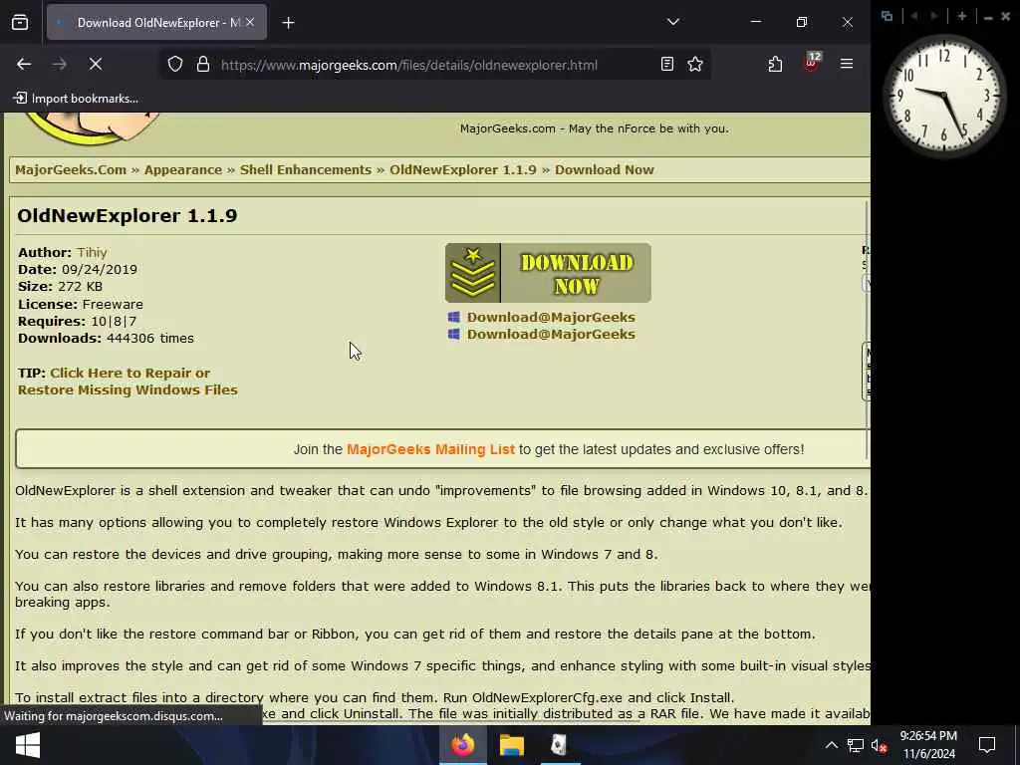1020x765 pixels.
Task: Expand the list all tabs chevron
Action: 673,22
